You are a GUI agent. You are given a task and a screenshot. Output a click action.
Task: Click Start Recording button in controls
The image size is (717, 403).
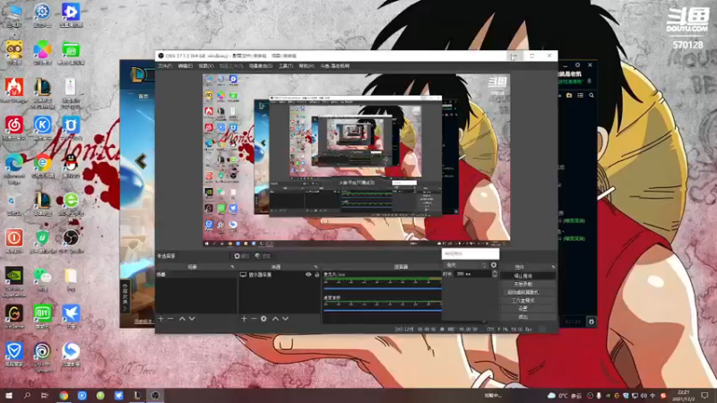point(528,284)
